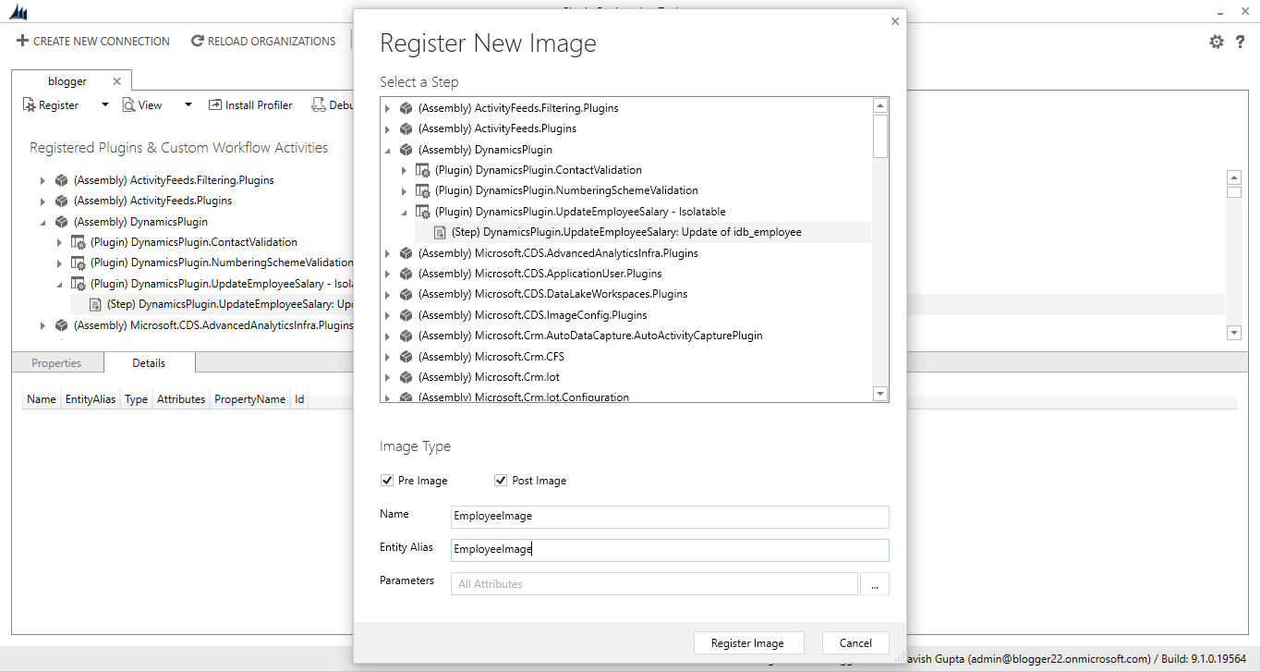Uncheck the Pre Image checkbox
The height and width of the screenshot is (672, 1261).
coord(387,481)
